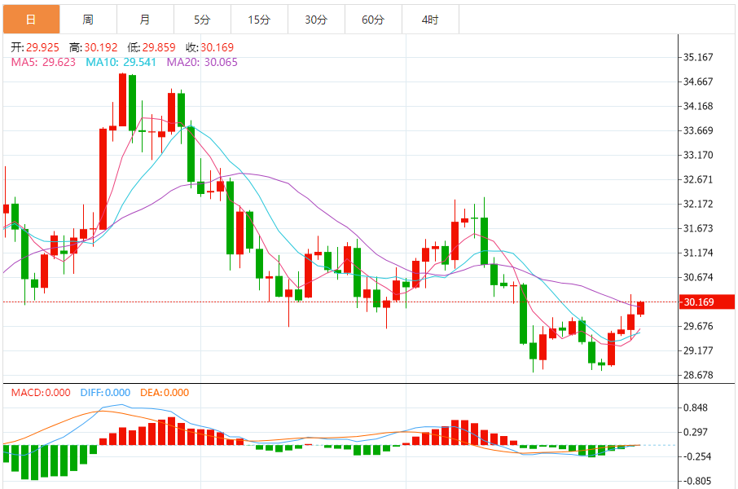This screenshot has width=738, height=489.
Task: Switch to the 5分 interval tab
Action: 202,20
